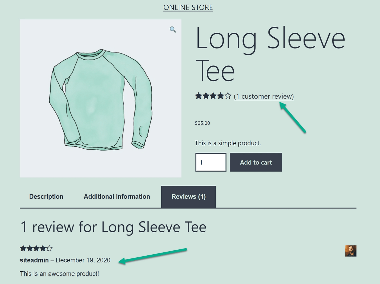This screenshot has width=380, height=284.
Task: Open the Additional information tab
Action: click(x=117, y=197)
